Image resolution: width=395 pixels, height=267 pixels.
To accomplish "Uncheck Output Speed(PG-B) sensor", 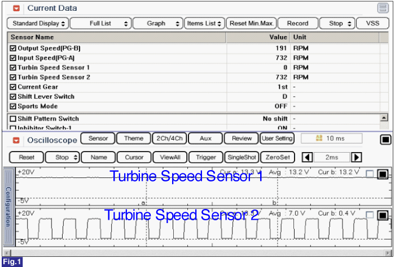I will tap(13, 48).
